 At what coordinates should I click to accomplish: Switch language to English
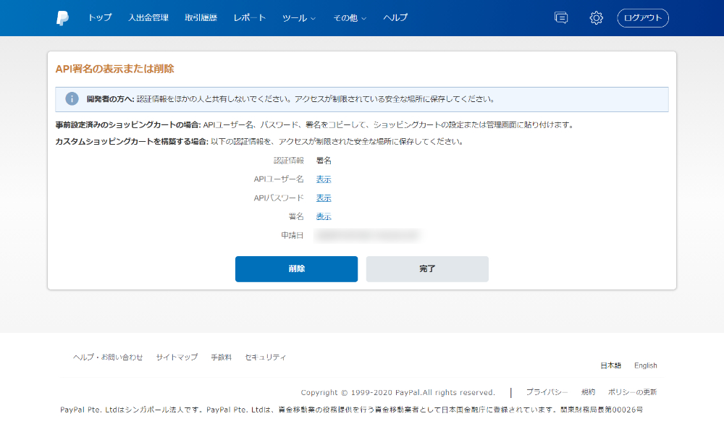646,365
